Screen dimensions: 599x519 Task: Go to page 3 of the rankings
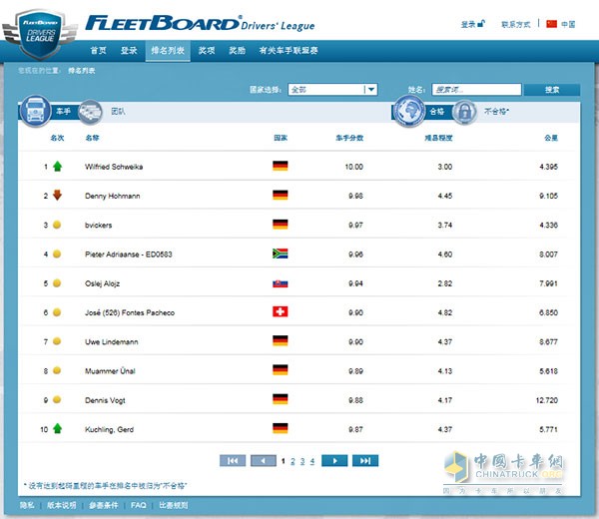302,460
